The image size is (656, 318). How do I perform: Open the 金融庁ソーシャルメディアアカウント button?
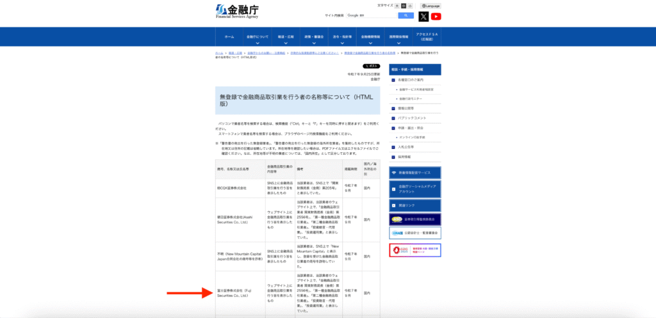415,189
